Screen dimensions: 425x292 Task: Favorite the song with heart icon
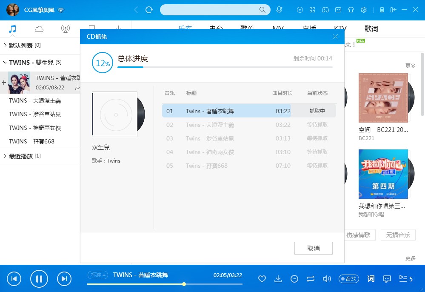pyautogui.click(x=262, y=279)
